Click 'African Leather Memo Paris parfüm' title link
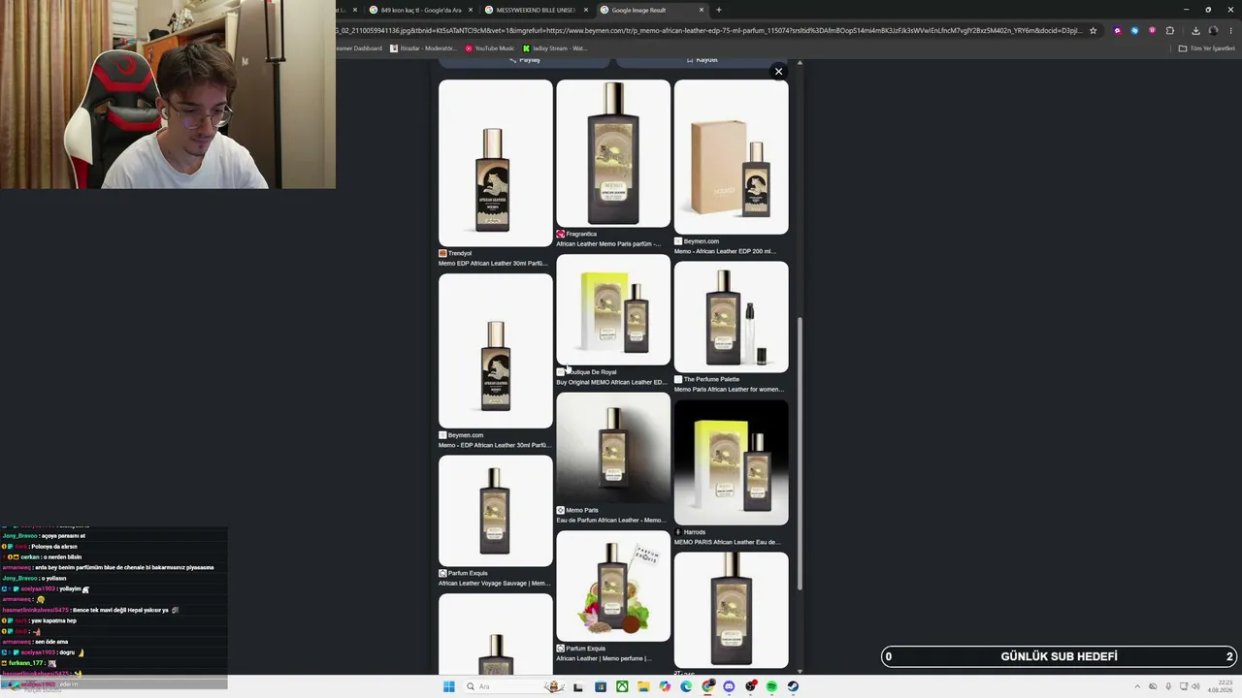Screen dimensions: 1242x698 pos(608,244)
